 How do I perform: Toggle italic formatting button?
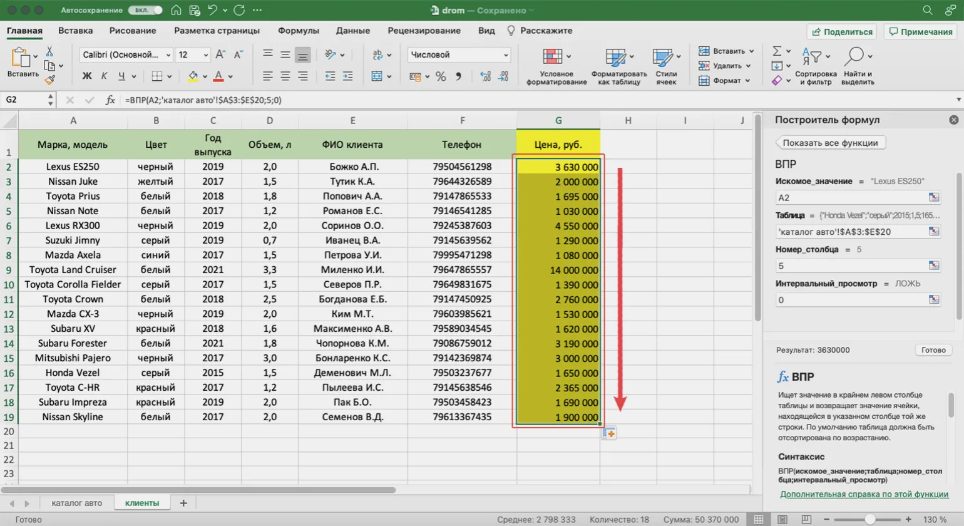tap(104, 76)
